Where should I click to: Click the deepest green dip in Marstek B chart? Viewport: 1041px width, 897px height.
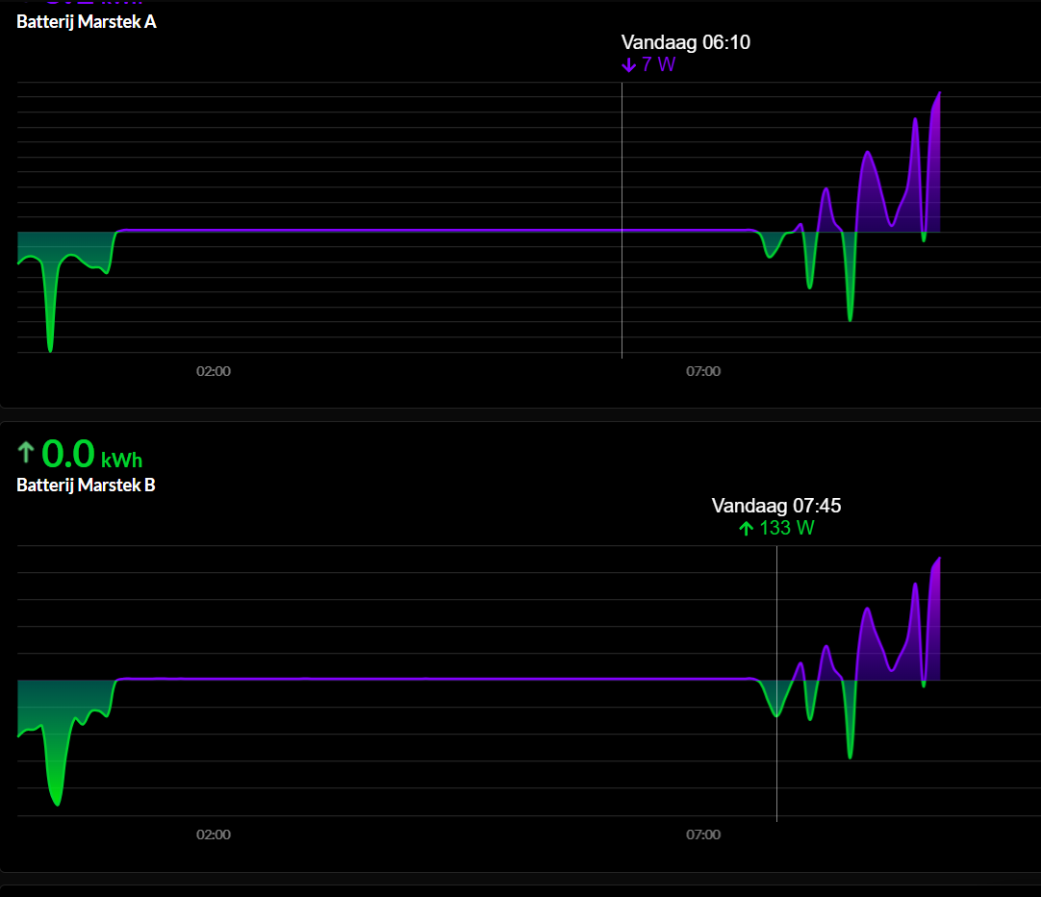click(57, 803)
